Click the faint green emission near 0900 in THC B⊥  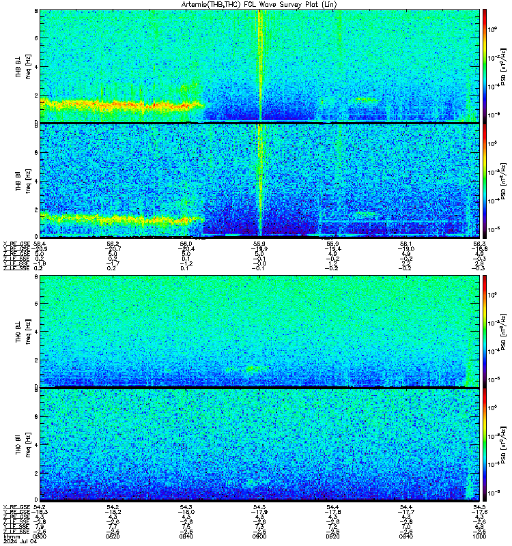[253, 369]
